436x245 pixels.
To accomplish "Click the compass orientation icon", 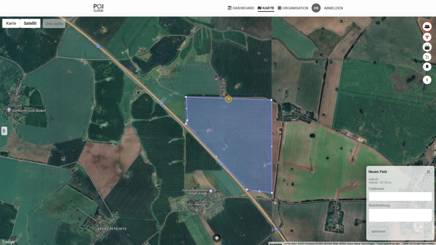I will [x=427, y=80].
